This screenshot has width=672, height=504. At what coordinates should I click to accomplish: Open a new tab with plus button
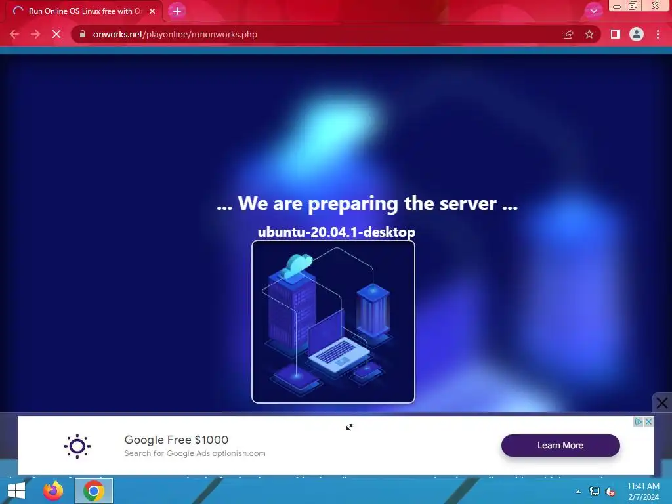point(177,11)
